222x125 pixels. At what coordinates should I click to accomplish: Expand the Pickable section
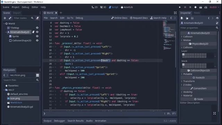[188, 74]
